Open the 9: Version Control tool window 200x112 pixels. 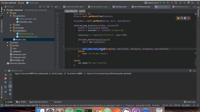click(38, 102)
